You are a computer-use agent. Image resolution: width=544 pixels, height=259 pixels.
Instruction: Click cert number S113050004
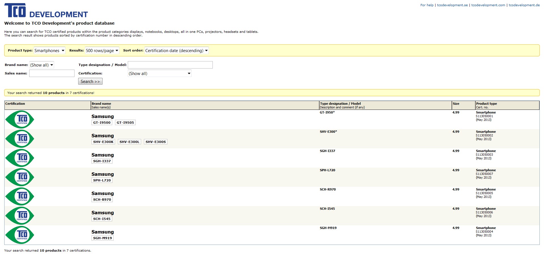(484, 232)
